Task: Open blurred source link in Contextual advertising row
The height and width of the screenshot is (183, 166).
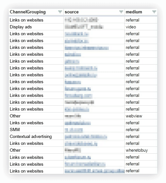Action: click(x=86, y=137)
